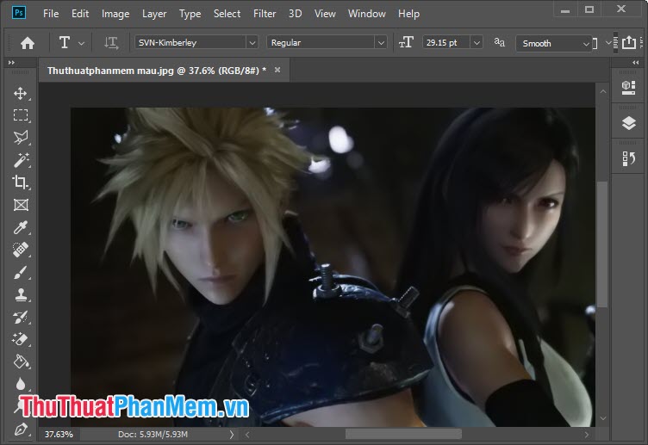Open the Layers panel icon on right
Viewport: 648px width, 445px height.
[x=628, y=123]
